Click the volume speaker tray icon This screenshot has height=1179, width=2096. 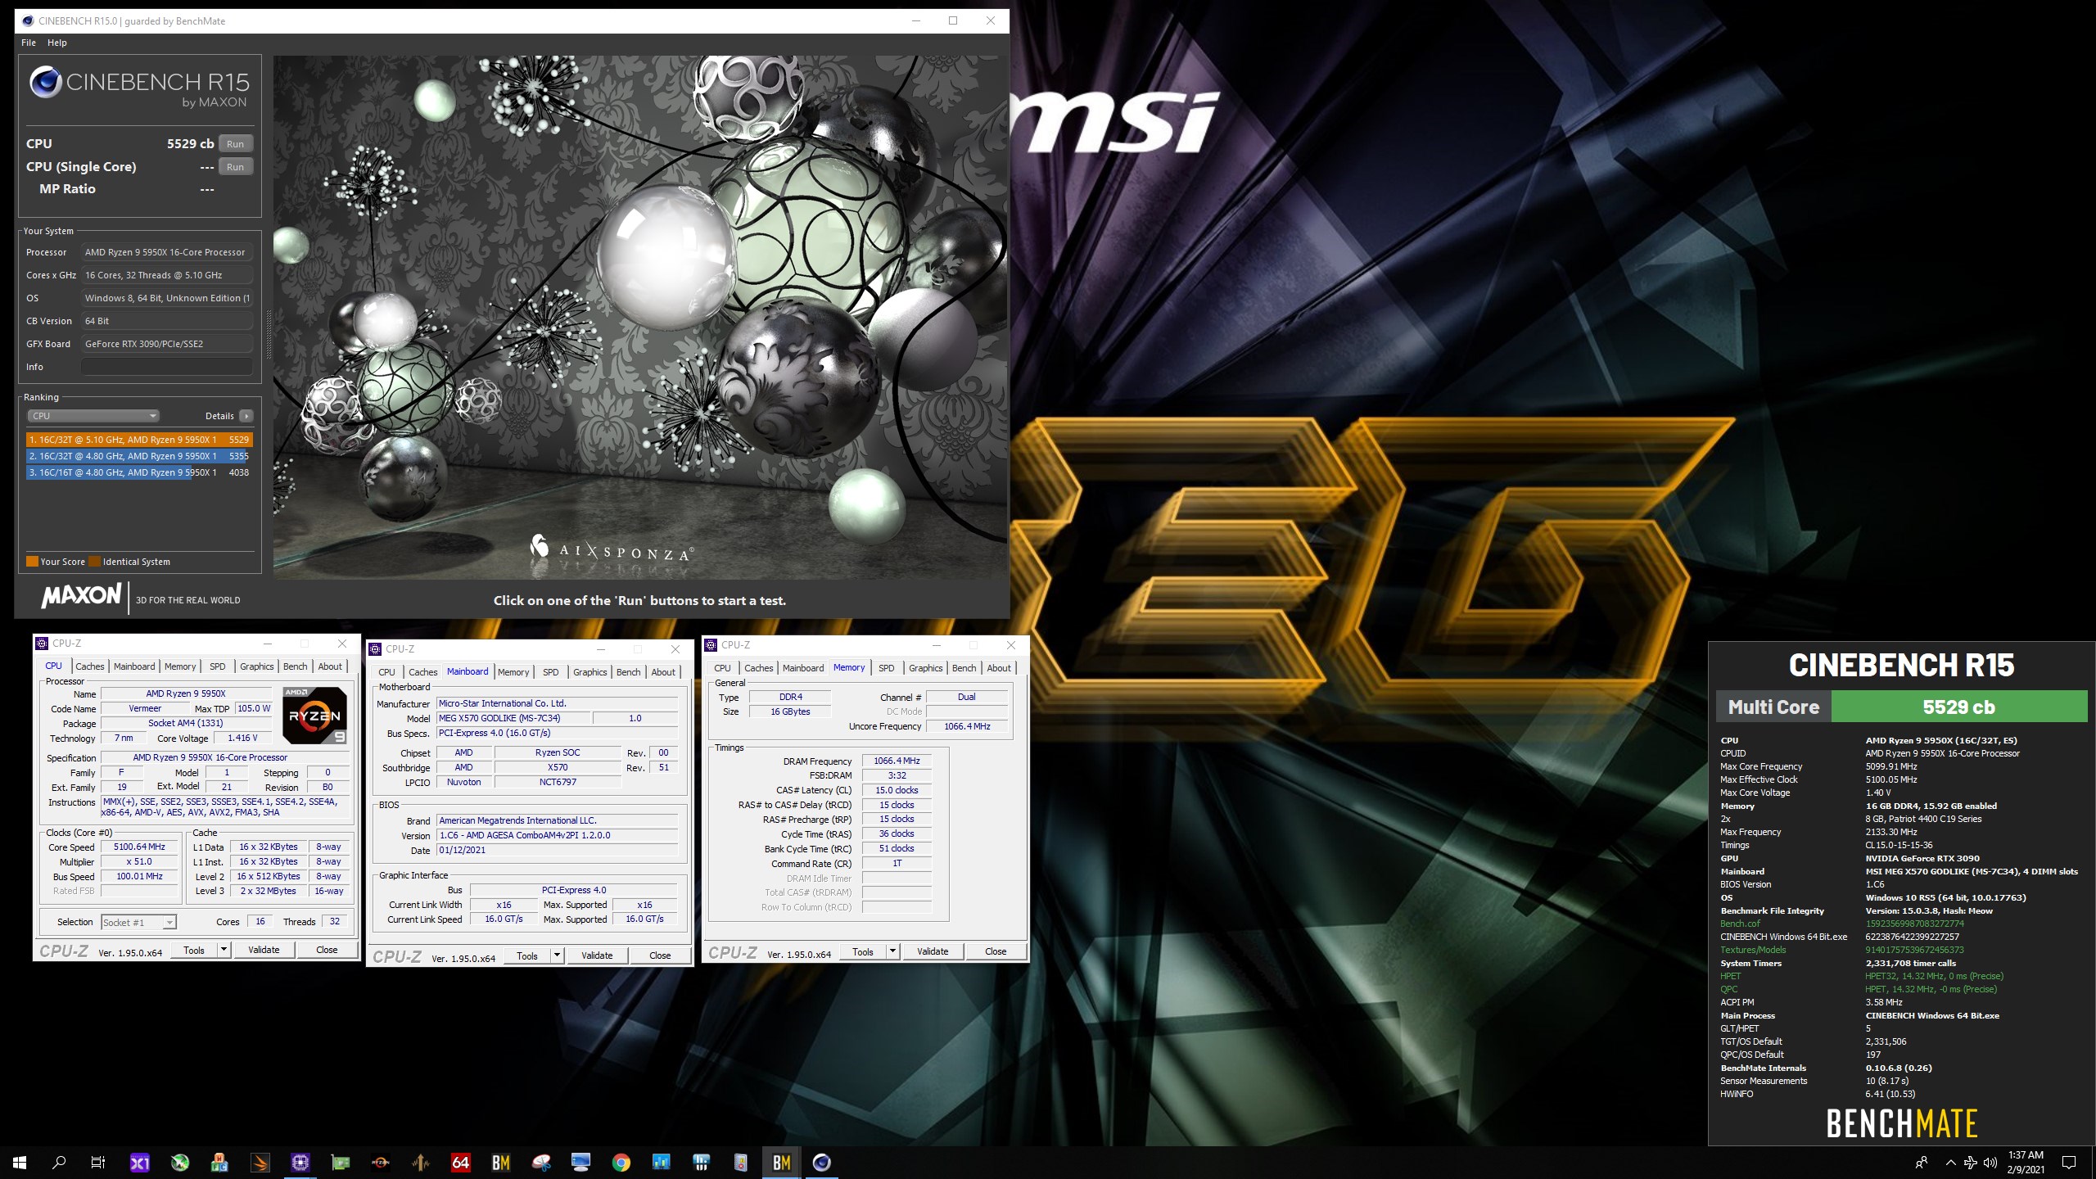(1990, 1163)
